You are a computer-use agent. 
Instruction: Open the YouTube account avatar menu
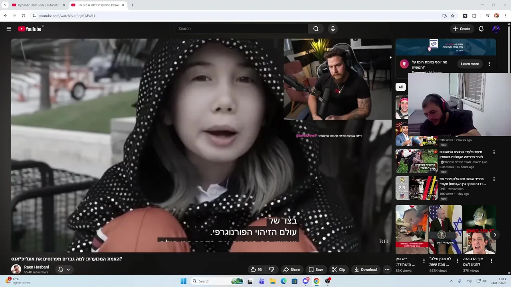click(496, 29)
